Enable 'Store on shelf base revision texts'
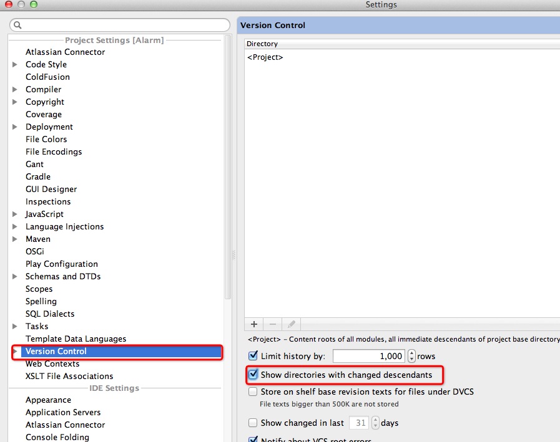The width and height of the screenshot is (560, 442). [253, 392]
